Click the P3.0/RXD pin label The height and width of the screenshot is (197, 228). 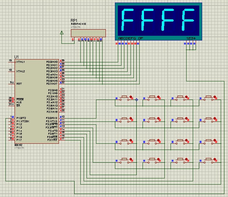click(x=52, y=118)
